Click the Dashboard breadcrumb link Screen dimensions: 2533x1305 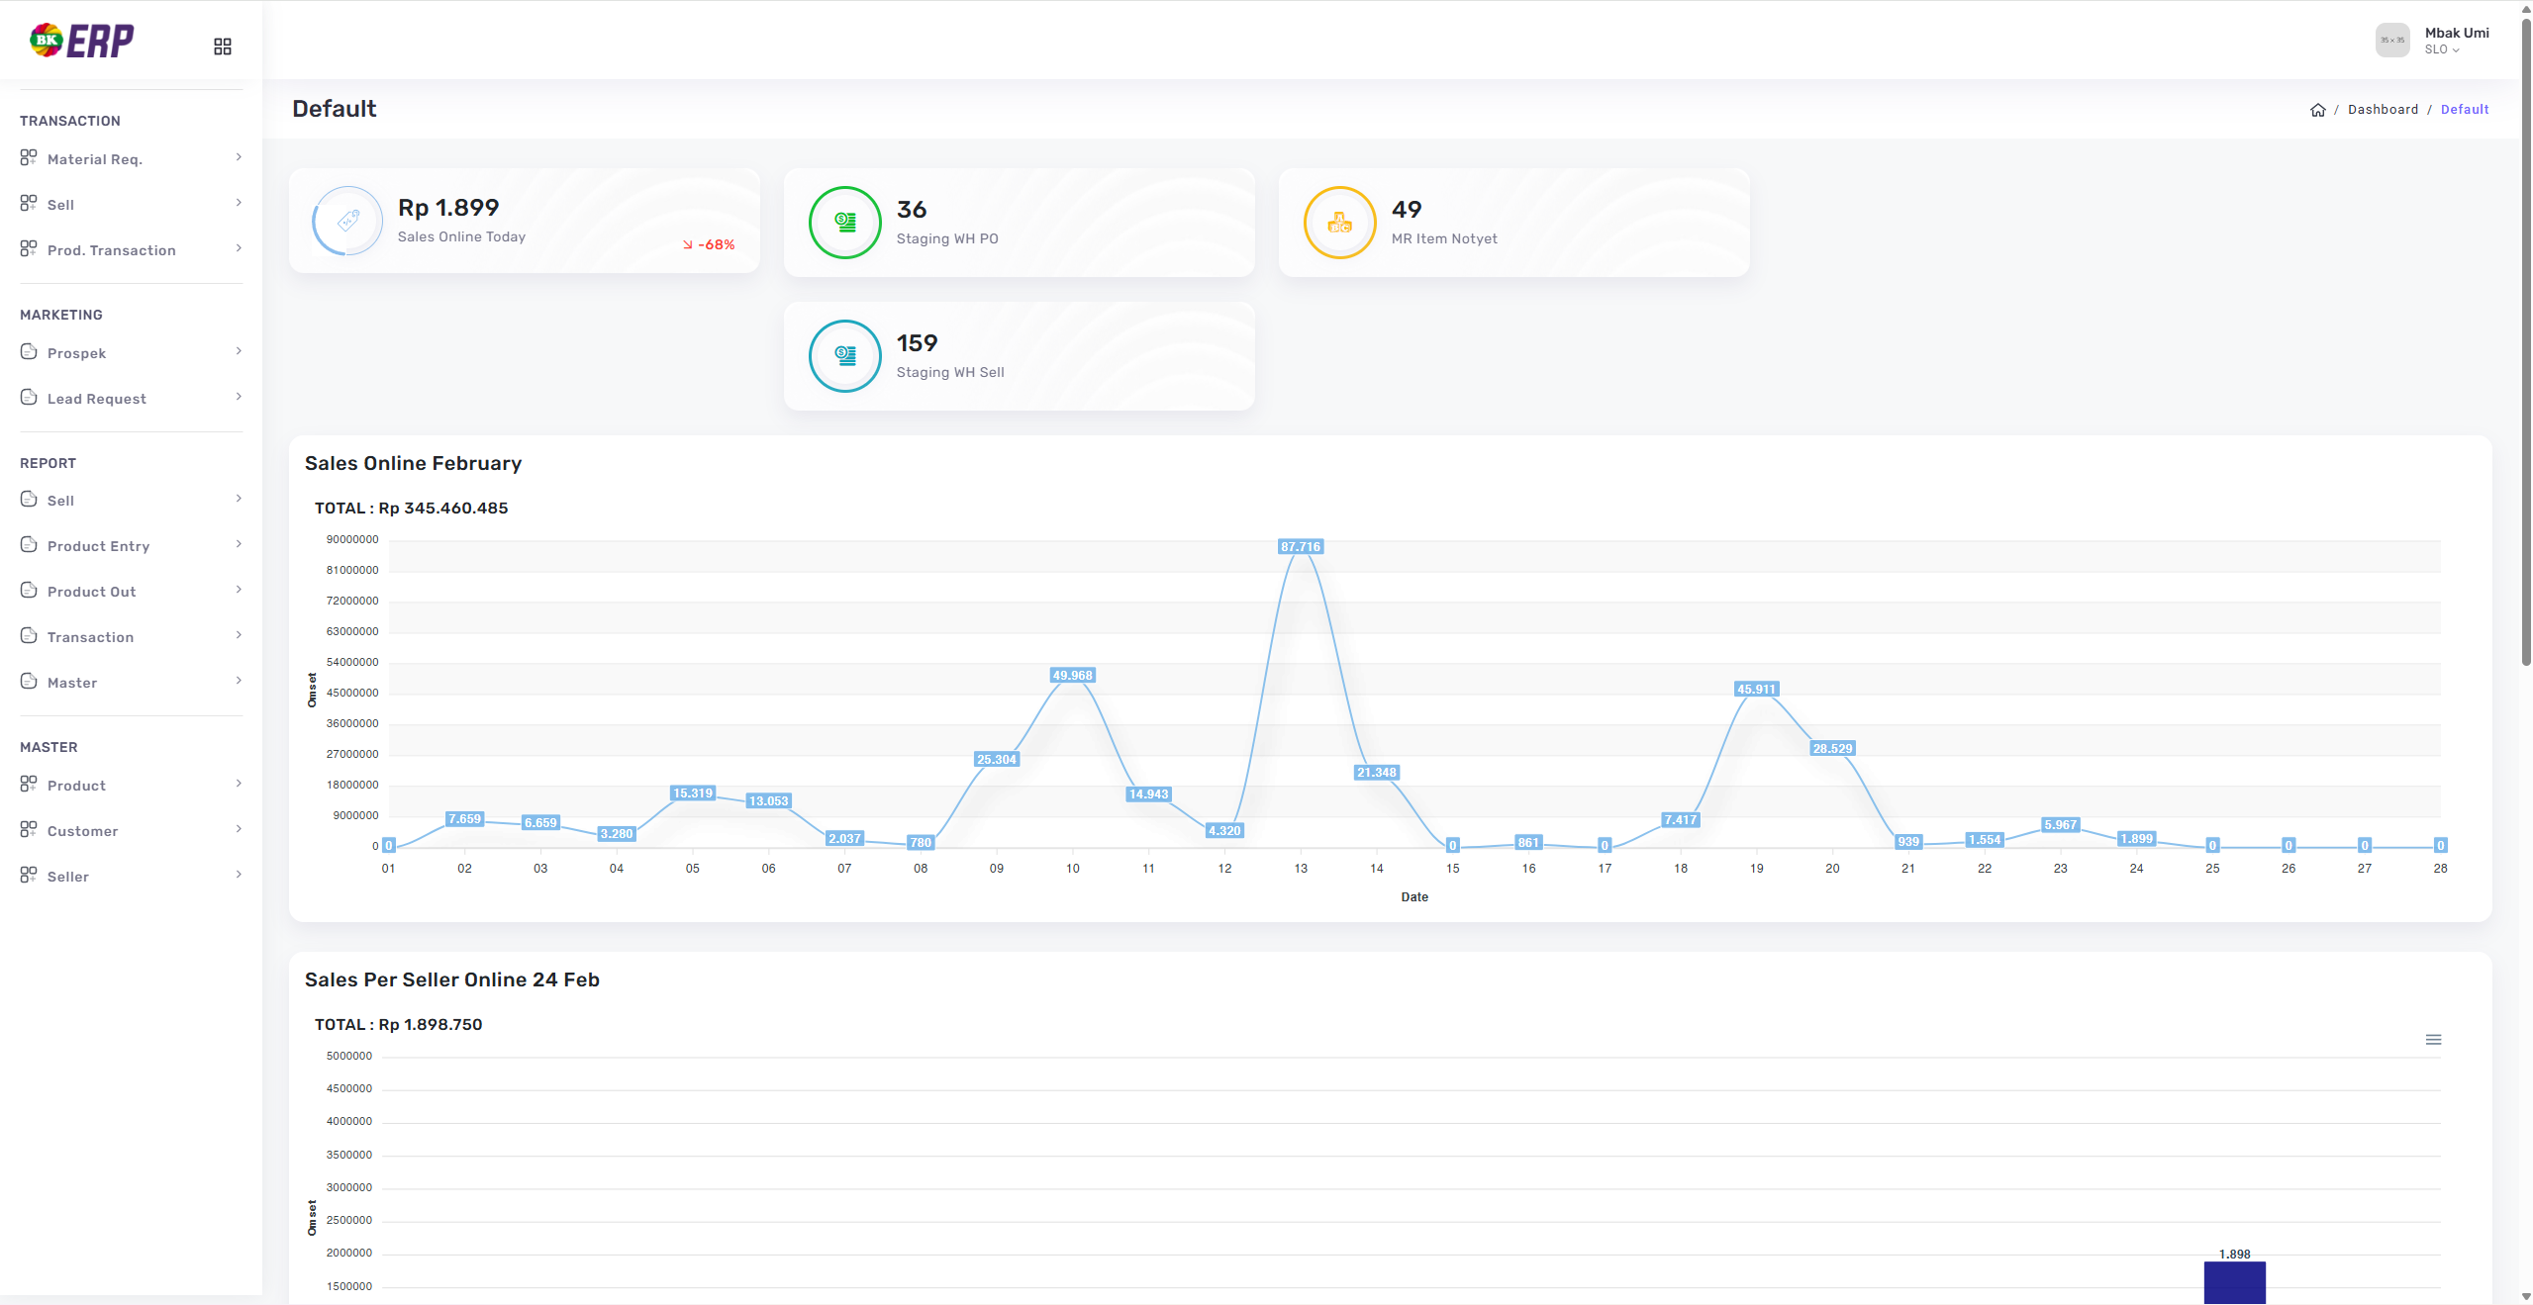click(2382, 110)
